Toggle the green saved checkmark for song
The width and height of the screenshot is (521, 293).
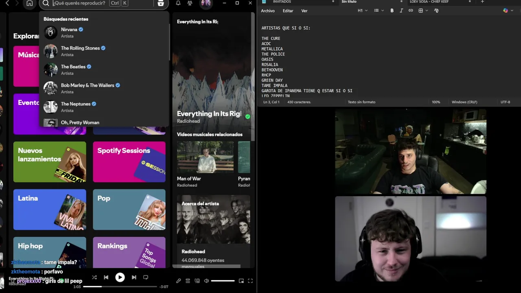[247, 116]
